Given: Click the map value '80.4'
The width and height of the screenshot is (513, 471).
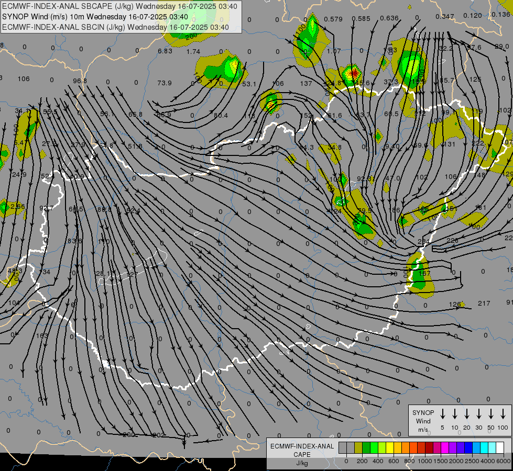Looking at the screenshot, I should point(221,115).
